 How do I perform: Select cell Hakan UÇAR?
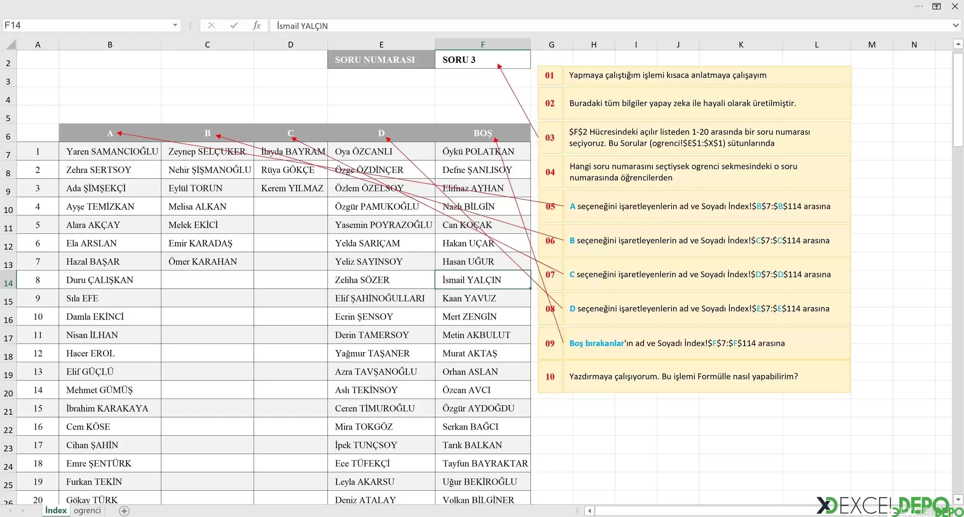coord(483,243)
